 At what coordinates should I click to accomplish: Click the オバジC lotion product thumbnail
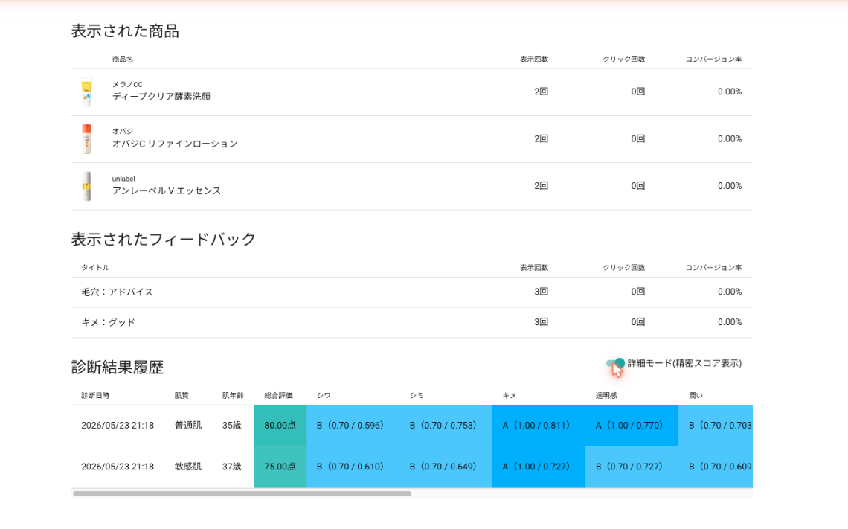point(86,139)
